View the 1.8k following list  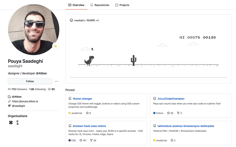click(x=37, y=89)
